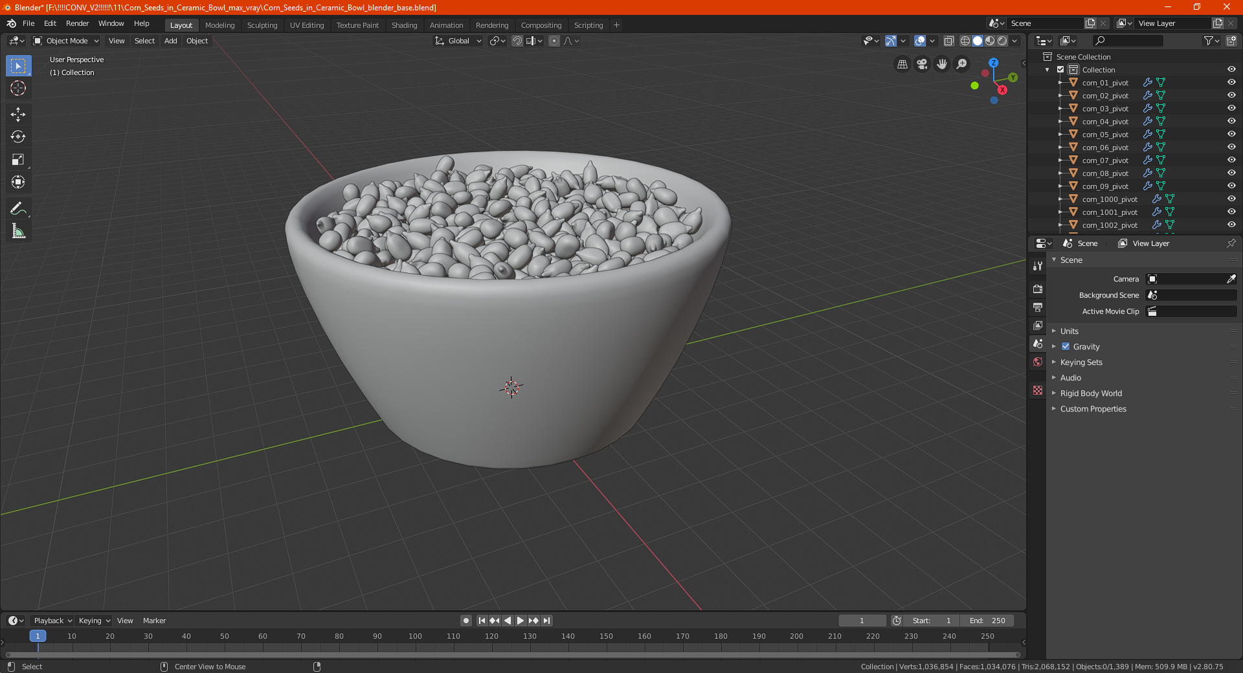Image resolution: width=1243 pixels, height=673 pixels.
Task: Open the World properties tab
Action: pyautogui.click(x=1038, y=362)
